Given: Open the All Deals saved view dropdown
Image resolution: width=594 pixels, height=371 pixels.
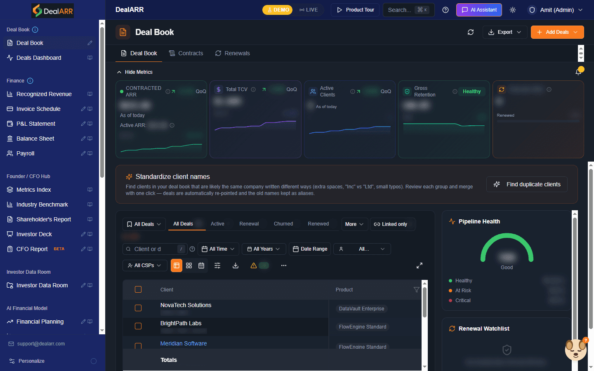Looking at the screenshot, I should 144,224.
